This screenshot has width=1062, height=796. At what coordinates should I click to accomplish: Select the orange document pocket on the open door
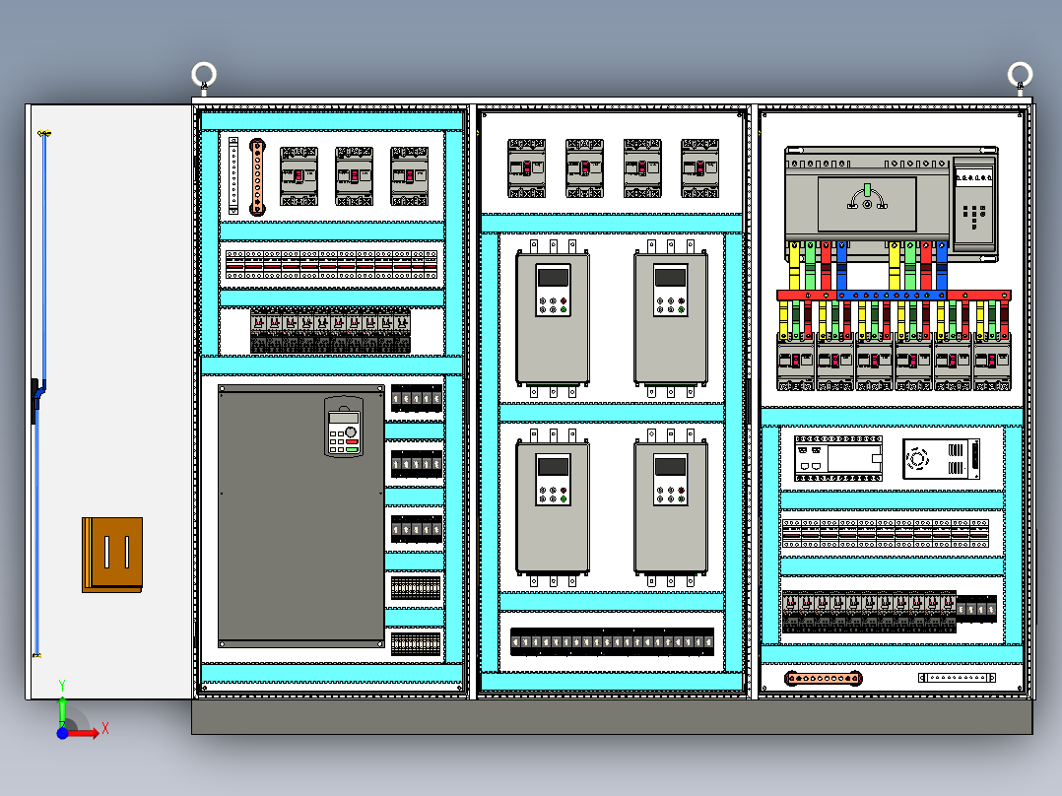112,555
